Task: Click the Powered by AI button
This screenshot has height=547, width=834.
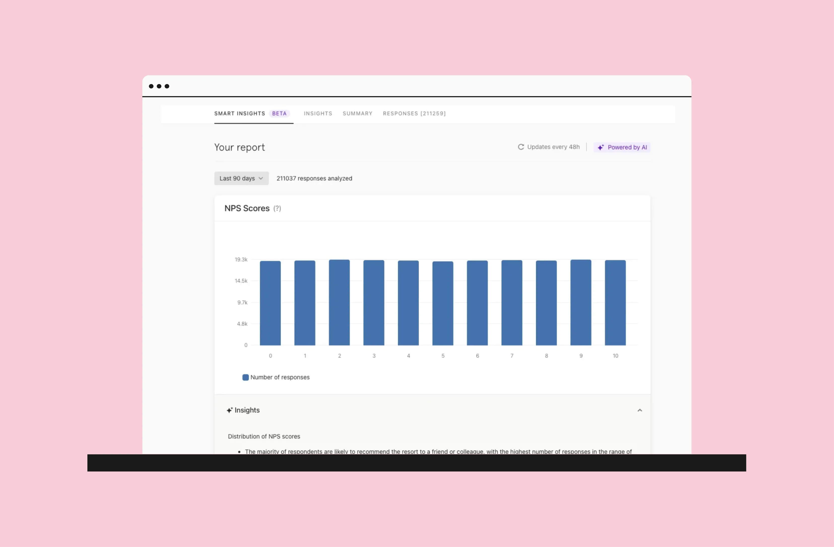Action: 622,148
